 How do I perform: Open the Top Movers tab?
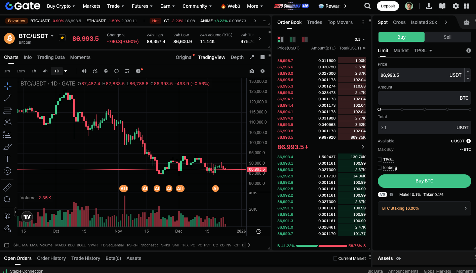(340, 22)
